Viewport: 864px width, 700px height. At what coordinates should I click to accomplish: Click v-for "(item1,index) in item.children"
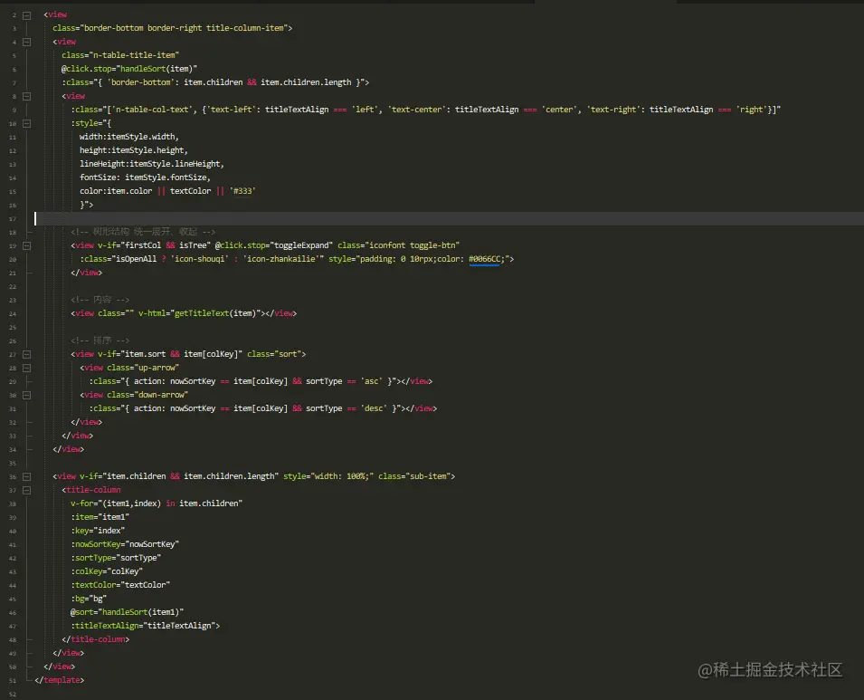pyautogui.click(x=157, y=503)
